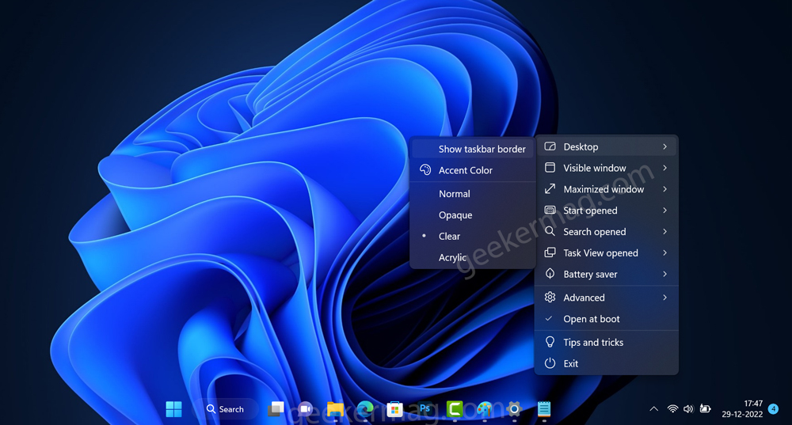Click the Advanced gear icon
This screenshot has width=792, height=425.
[x=550, y=298]
